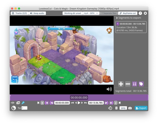
Task: Label the segment with tag icon
Action: (141, 84)
